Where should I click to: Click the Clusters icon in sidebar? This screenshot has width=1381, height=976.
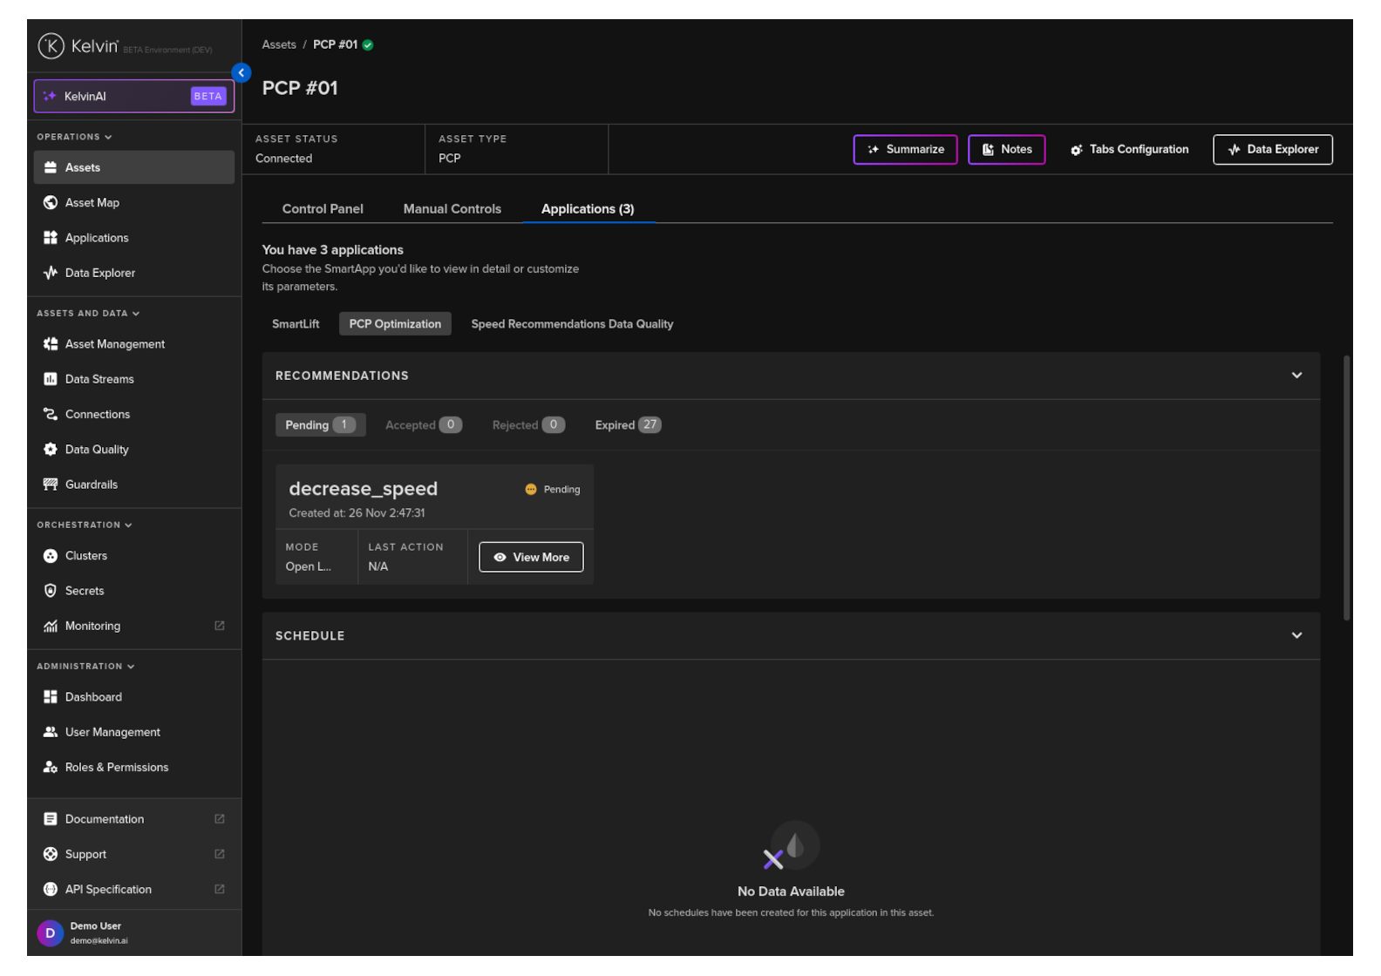click(51, 556)
